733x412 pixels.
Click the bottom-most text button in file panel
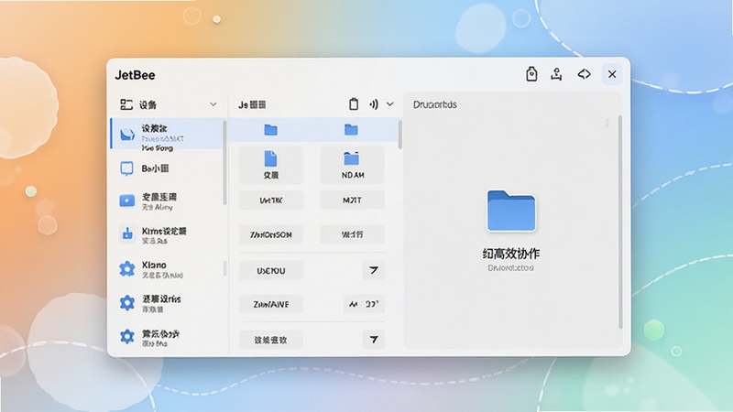[x=270, y=340]
